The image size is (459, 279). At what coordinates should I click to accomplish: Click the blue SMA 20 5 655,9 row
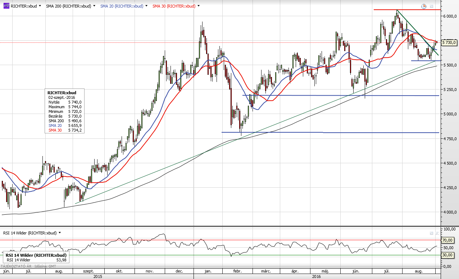pos(65,125)
